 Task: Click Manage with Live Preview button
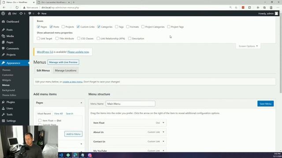[63, 62]
